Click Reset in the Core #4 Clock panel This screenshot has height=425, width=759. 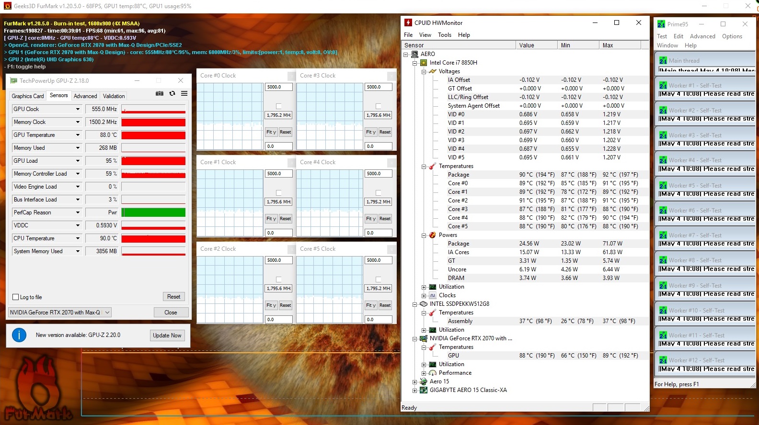coord(385,219)
